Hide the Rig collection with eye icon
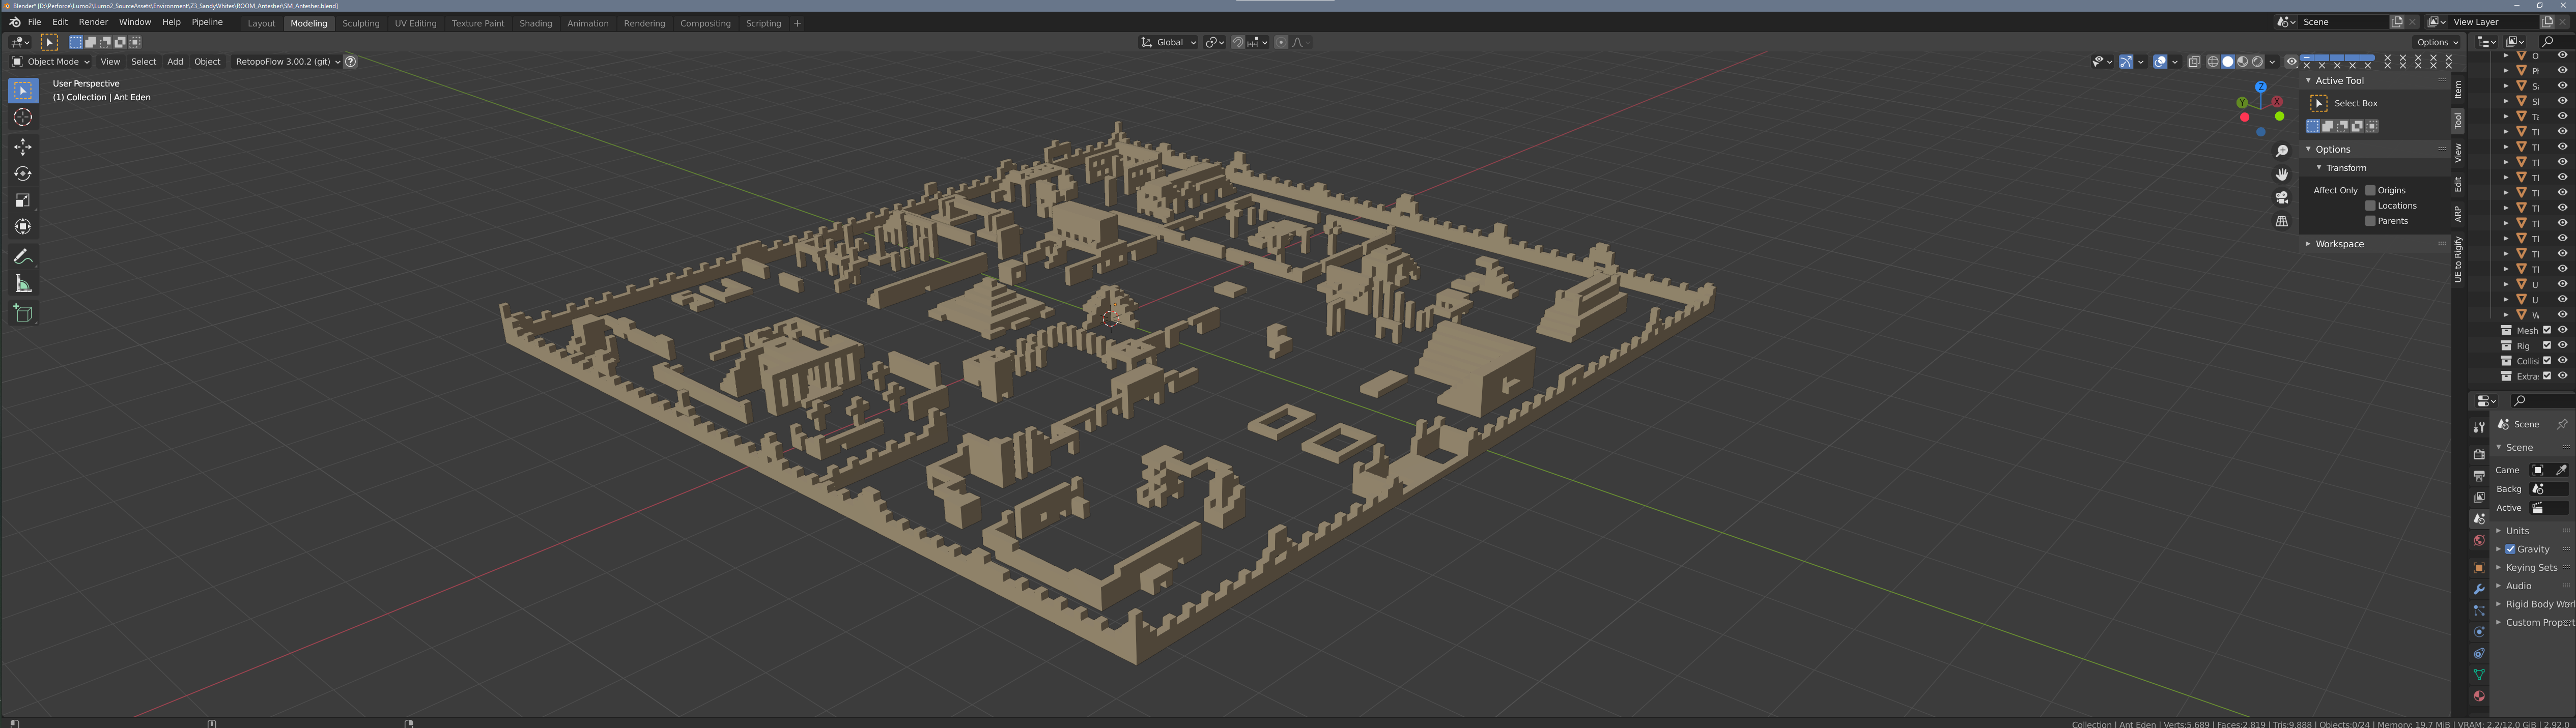This screenshot has width=2576, height=728. 2562,346
